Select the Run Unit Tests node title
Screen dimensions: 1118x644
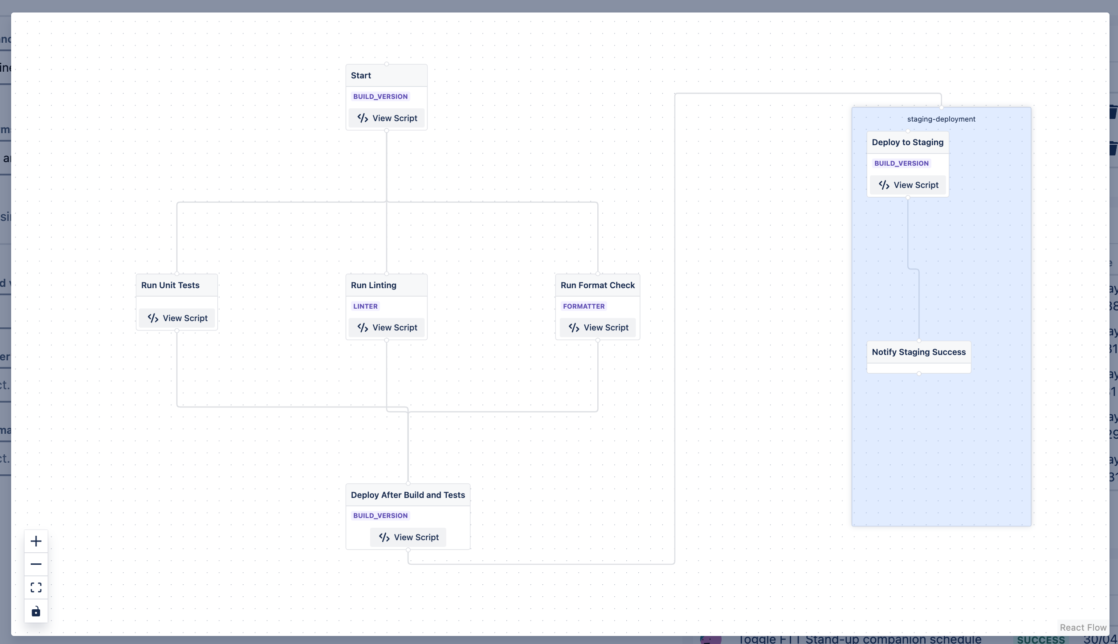click(x=170, y=285)
